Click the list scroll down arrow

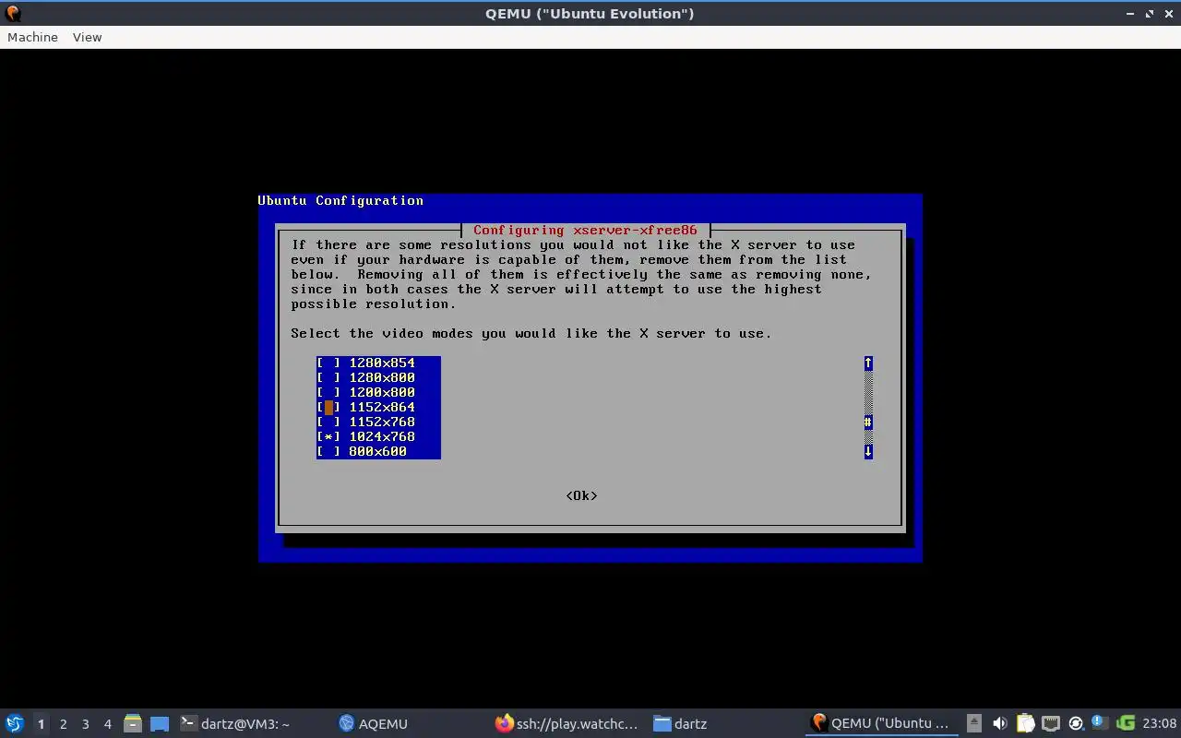click(x=868, y=451)
